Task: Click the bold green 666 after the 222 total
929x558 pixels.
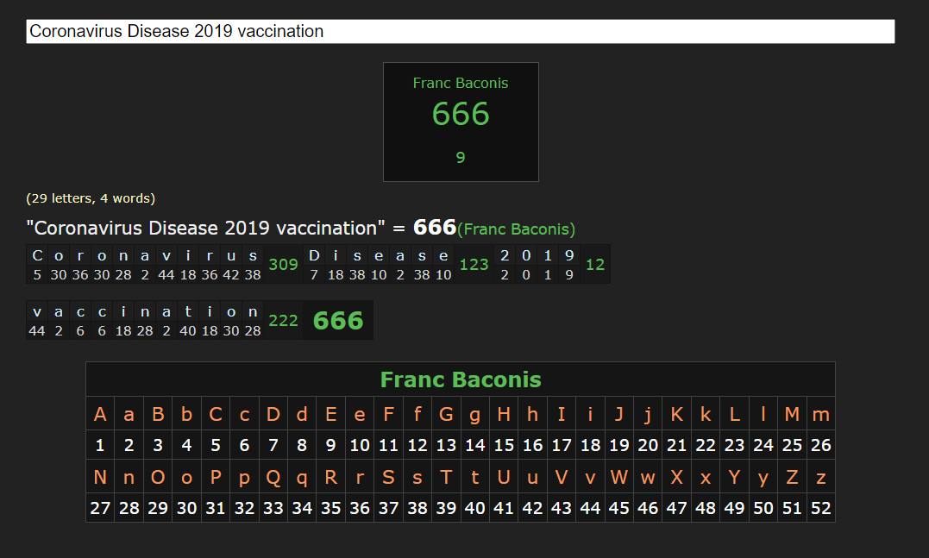Action: pyautogui.click(x=338, y=321)
